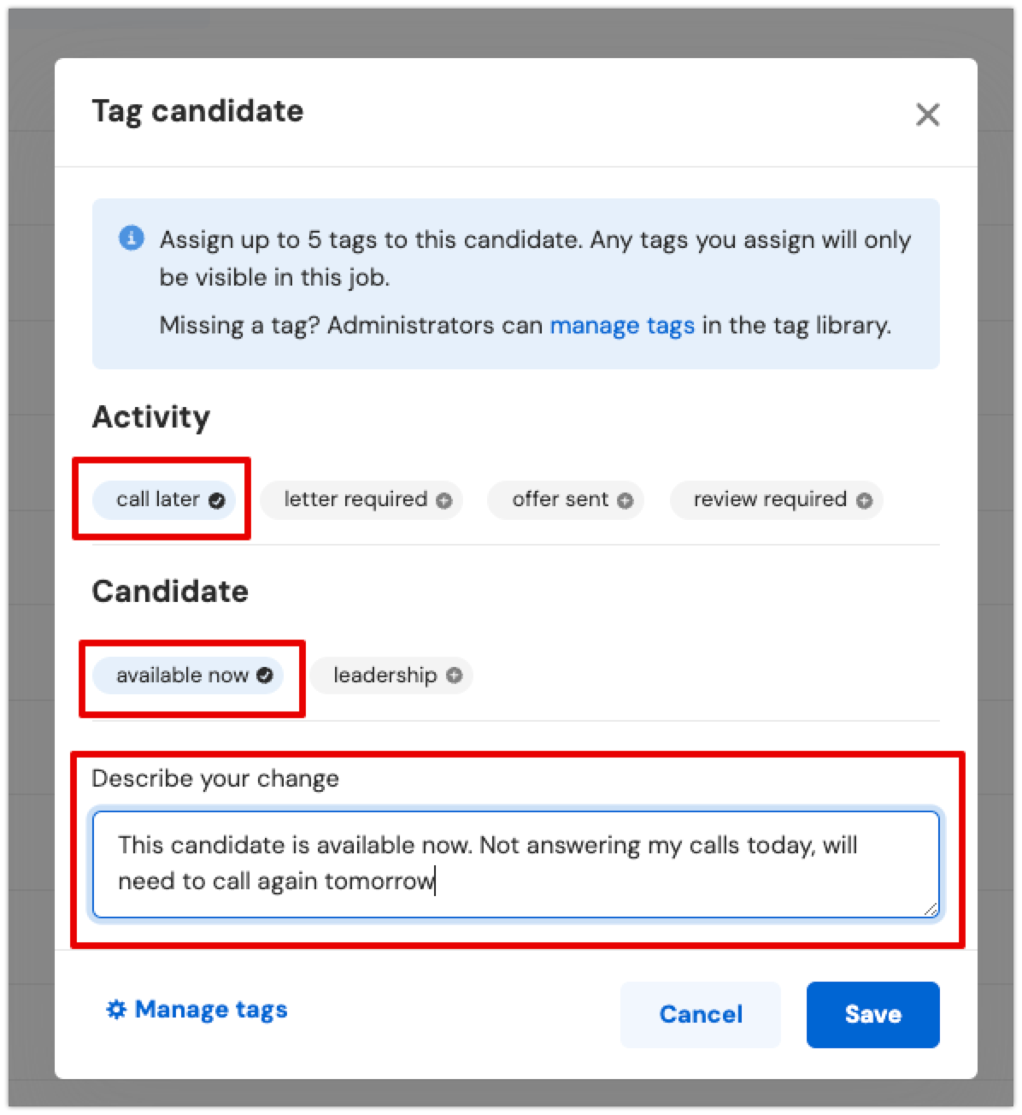Click the plus icon on offer sent tag
The height and width of the screenshot is (1115, 1022).
626,500
